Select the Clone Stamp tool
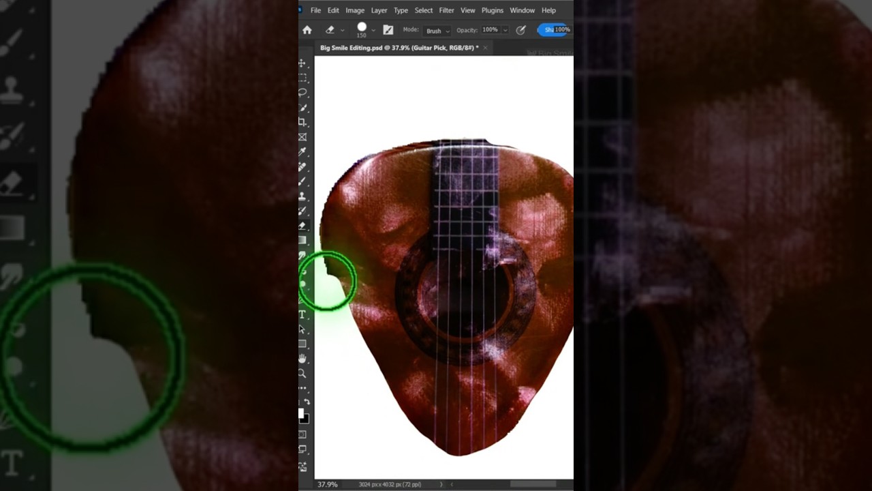This screenshot has width=872, height=491. (x=302, y=196)
